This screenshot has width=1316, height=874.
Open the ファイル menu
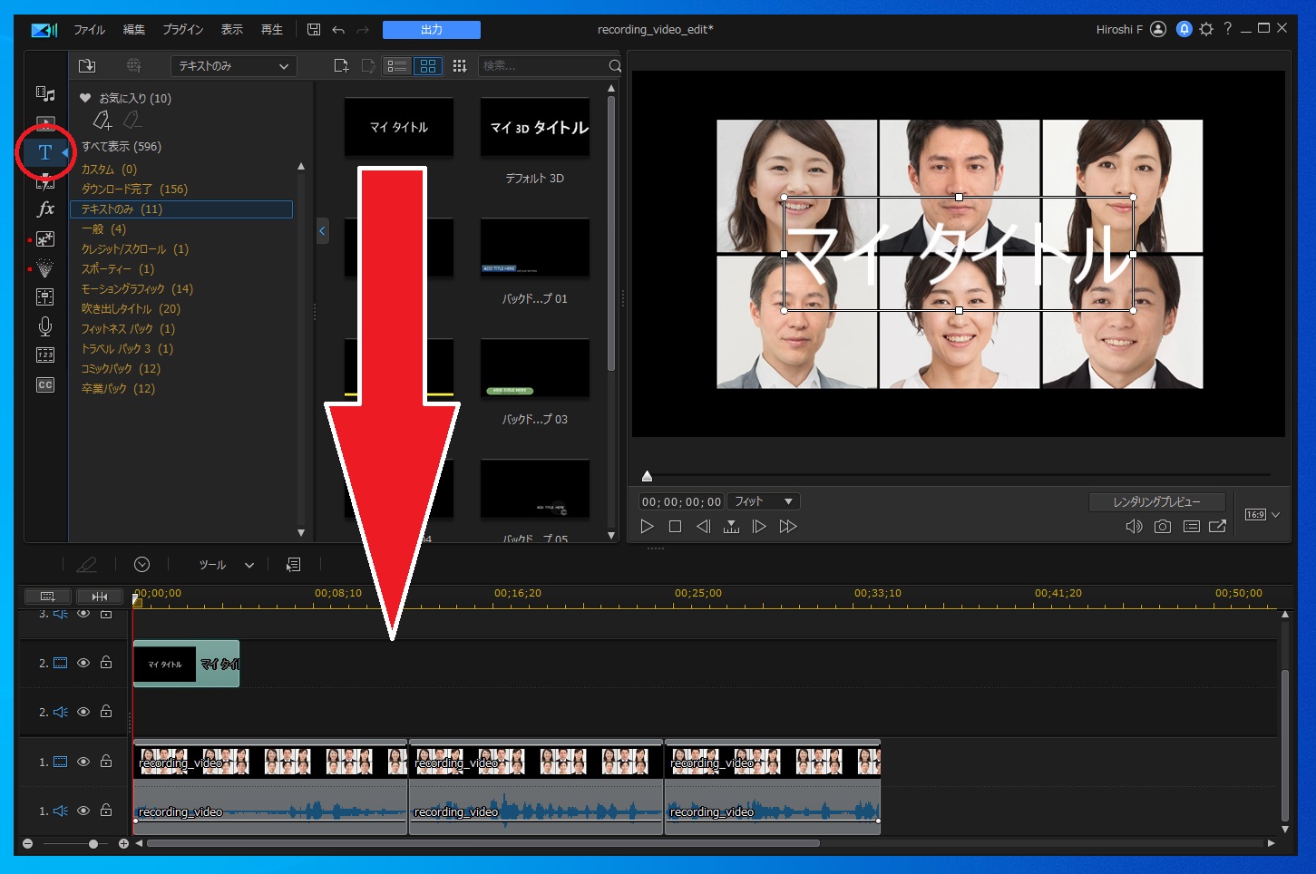click(89, 30)
